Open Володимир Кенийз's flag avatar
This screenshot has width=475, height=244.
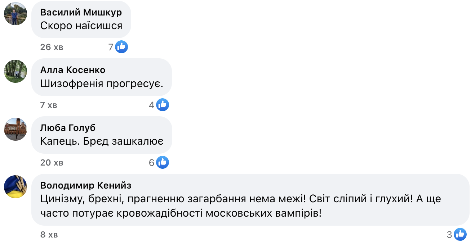click(x=15, y=186)
